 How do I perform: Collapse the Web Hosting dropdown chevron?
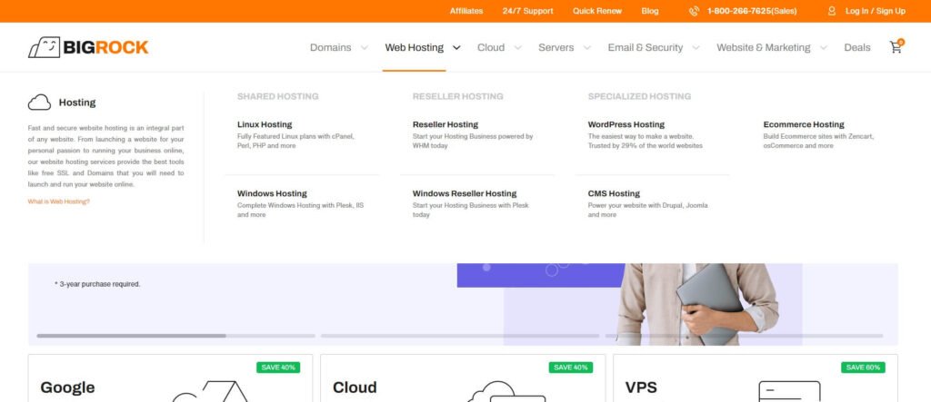click(456, 47)
